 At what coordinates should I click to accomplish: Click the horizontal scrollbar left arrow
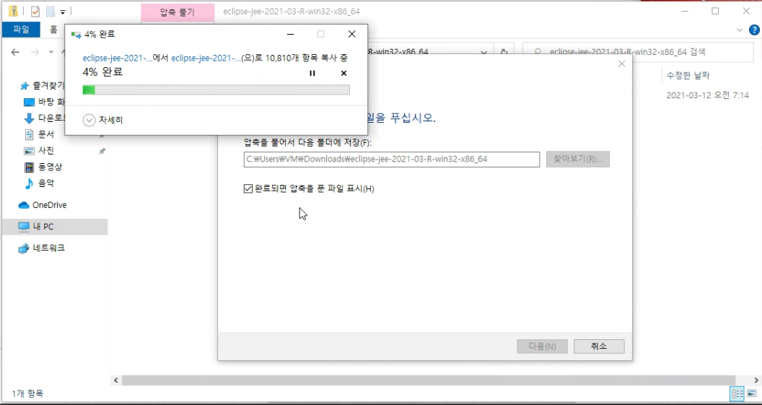click(115, 380)
